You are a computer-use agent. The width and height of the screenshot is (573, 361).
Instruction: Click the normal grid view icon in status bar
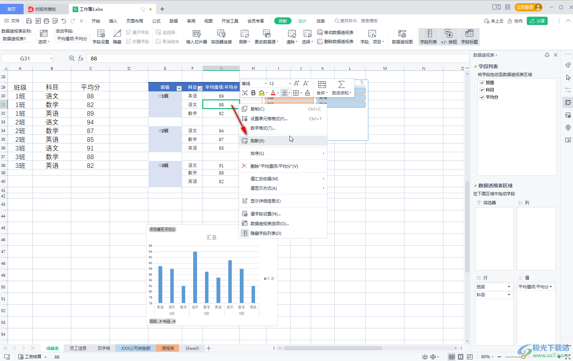coord(451,357)
